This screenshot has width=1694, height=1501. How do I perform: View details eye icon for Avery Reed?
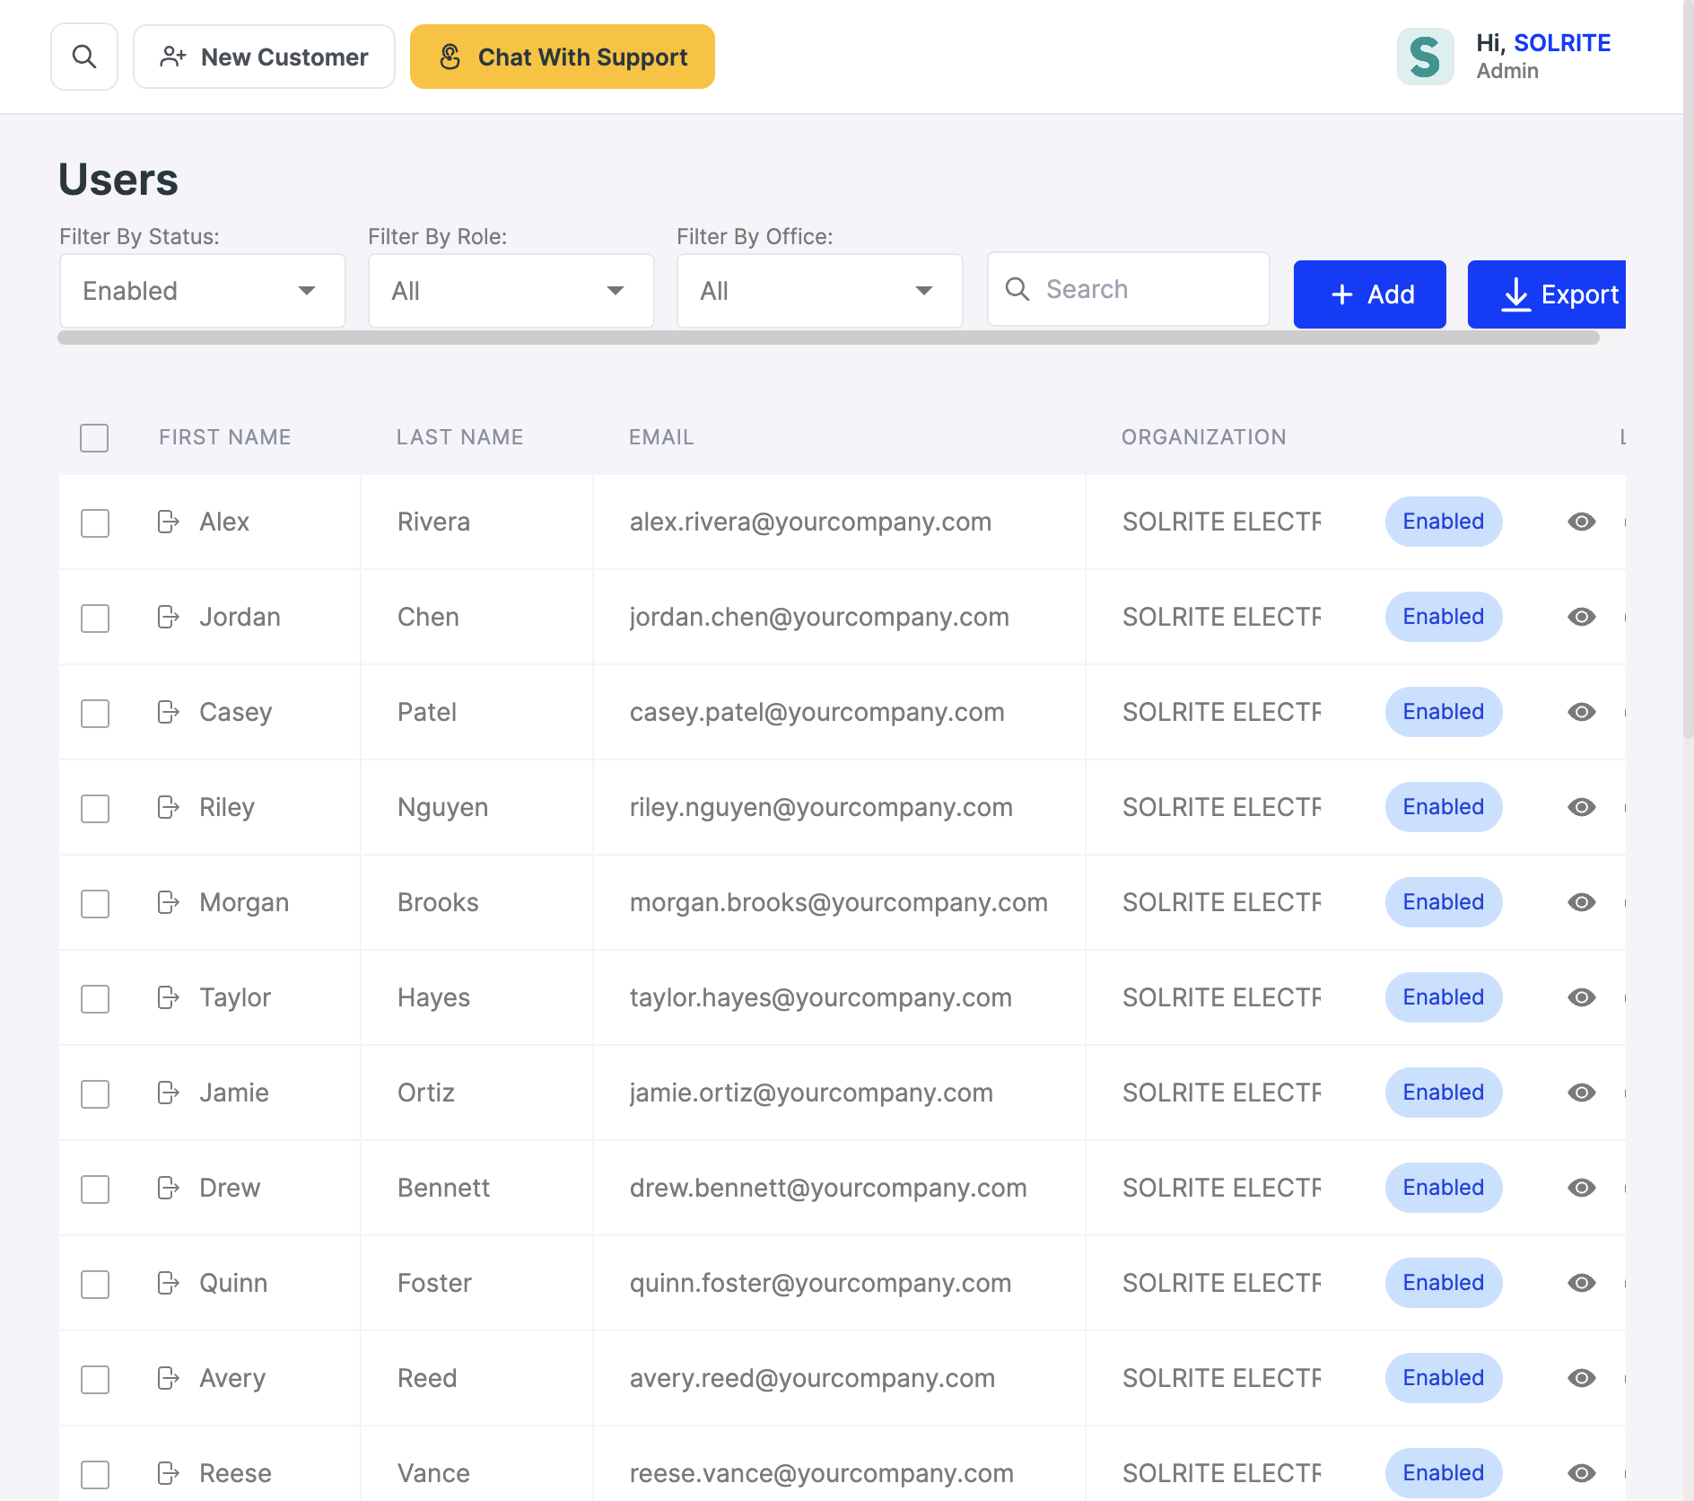pos(1581,1378)
